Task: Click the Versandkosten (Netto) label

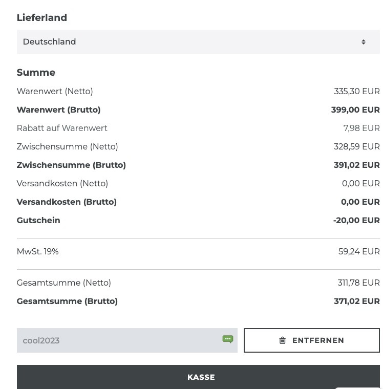Action: point(62,184)
